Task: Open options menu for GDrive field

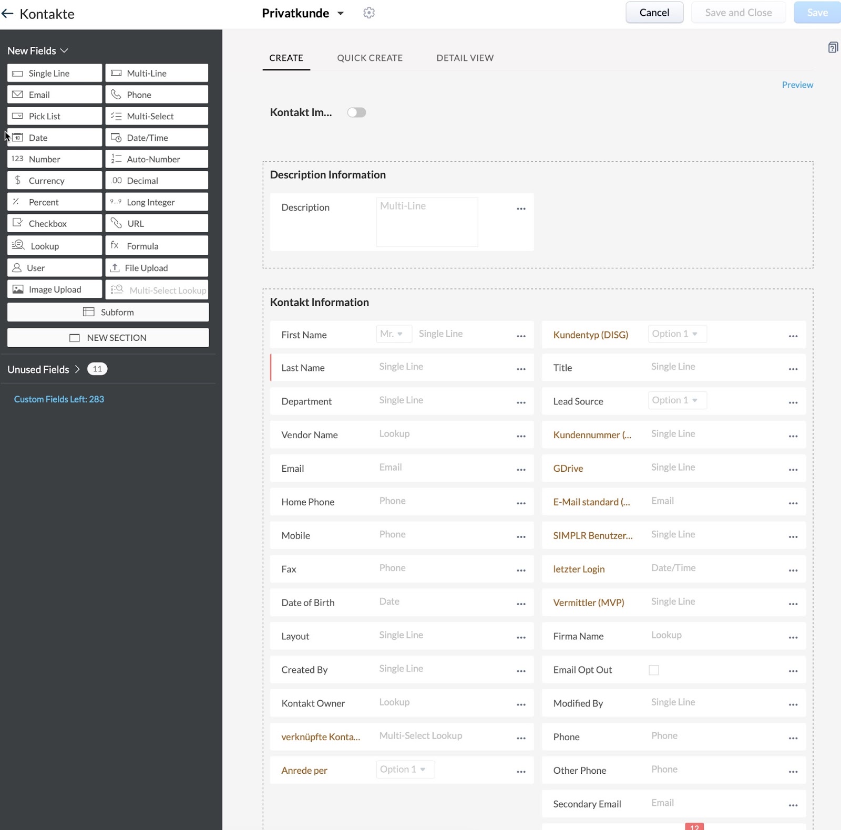Action: pyautogui.click(x=793, y=470)
